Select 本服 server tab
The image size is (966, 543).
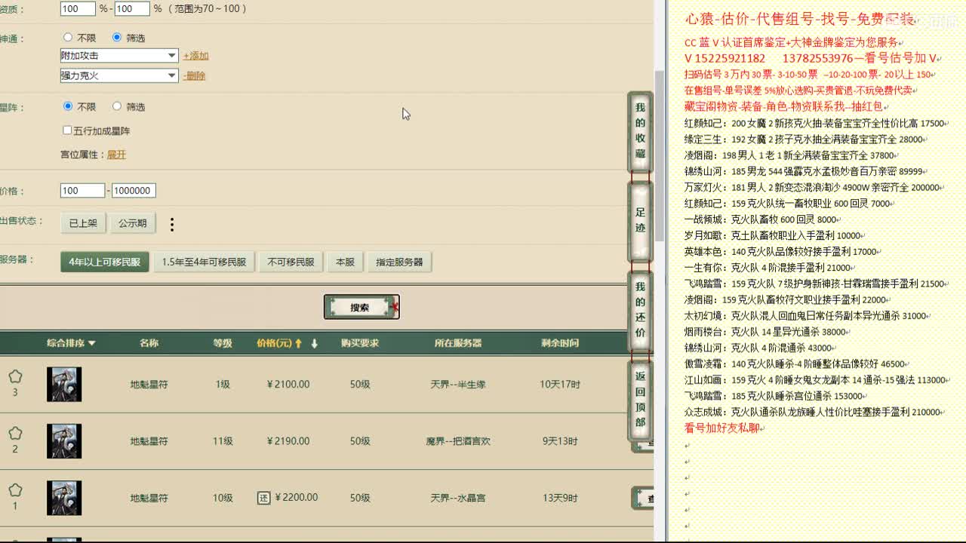[x=345, y=262]
